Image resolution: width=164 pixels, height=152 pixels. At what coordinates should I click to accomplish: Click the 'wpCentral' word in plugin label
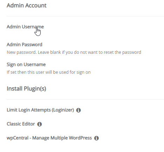tap(18, 138)
